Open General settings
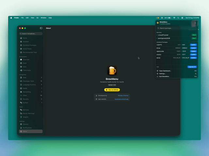The height and width of the screenshot is (156, 209). (31, 124)
